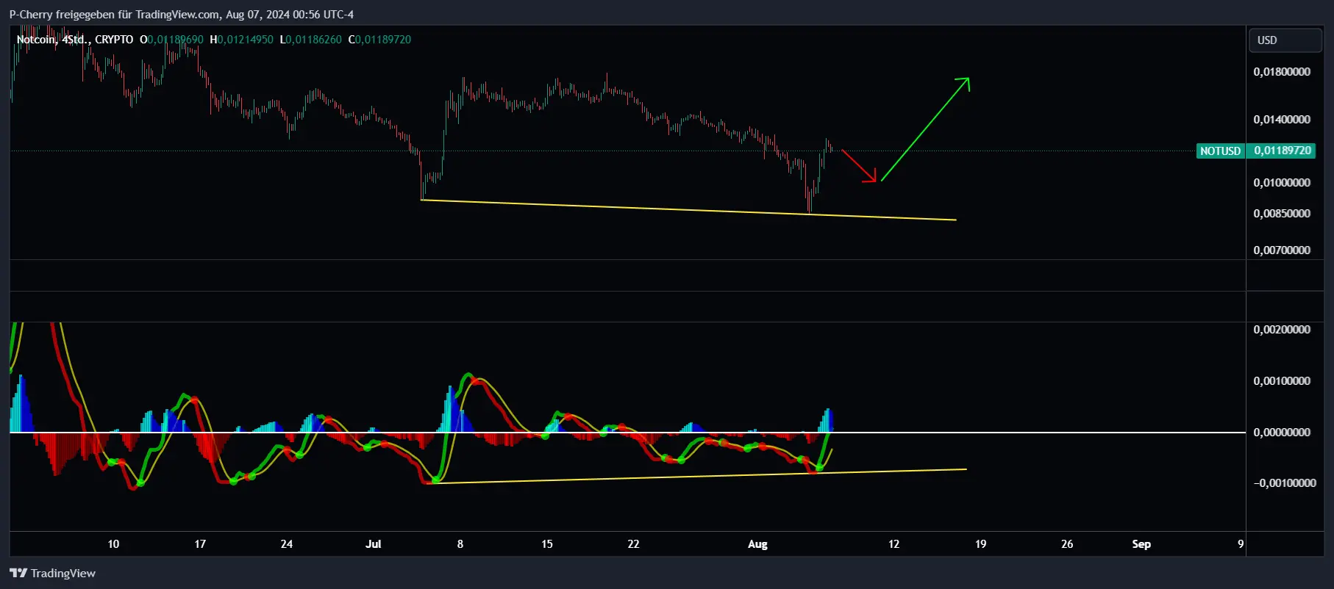The height and width of the screenshot is (589, 1334).
Task: Select the current price label 0,01189720
Action: (x=1283, y=151)
